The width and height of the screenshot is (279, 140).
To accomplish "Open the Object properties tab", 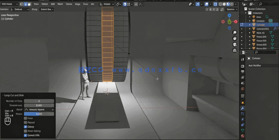I will [x=242, y=102].
